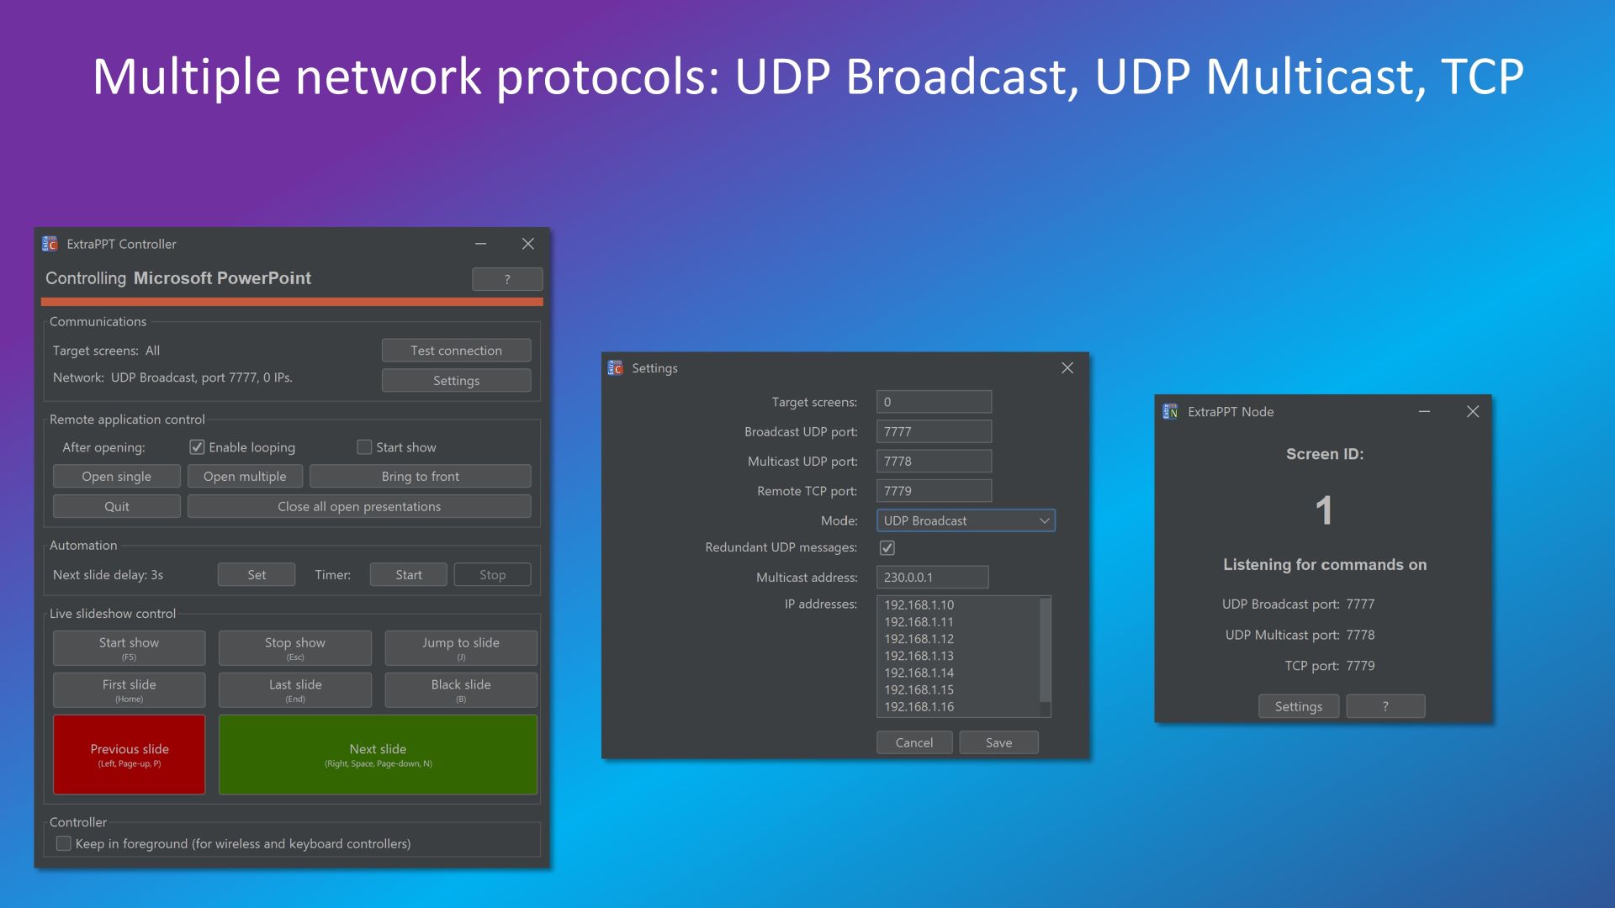This screenshot has width=1615, height=908.
Task: Click the question mark icon in Controller
Action: (507, 278)
